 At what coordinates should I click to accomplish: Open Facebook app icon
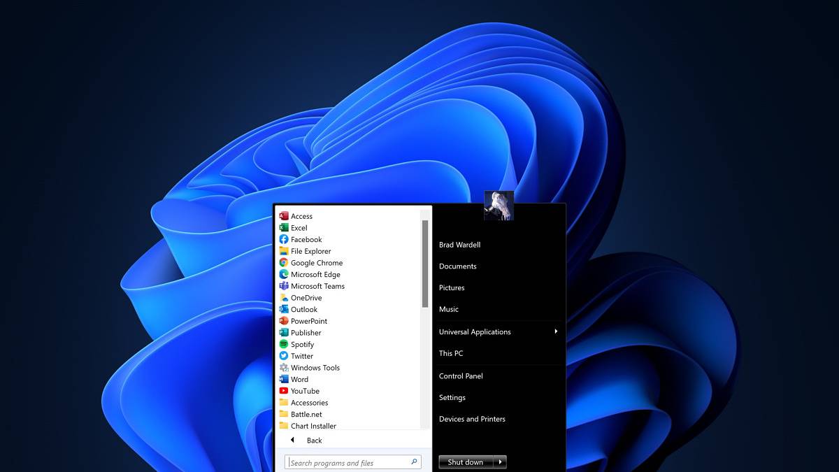tap(284, 239)
